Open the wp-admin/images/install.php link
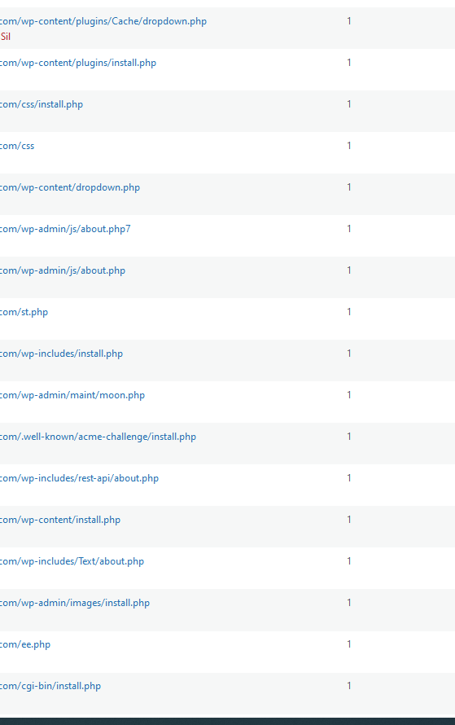Screen dimensions: 455x725 click(x=75, y=604)
